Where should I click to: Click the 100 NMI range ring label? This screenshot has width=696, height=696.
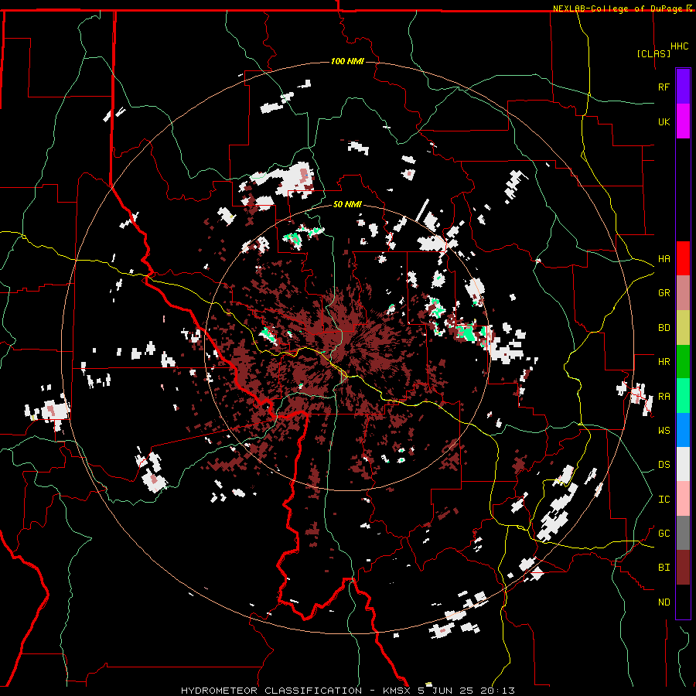tap(347, 61)
